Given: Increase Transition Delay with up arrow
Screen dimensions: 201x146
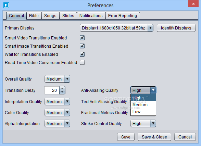Looking at the screenshot, I should click(62, 88).
